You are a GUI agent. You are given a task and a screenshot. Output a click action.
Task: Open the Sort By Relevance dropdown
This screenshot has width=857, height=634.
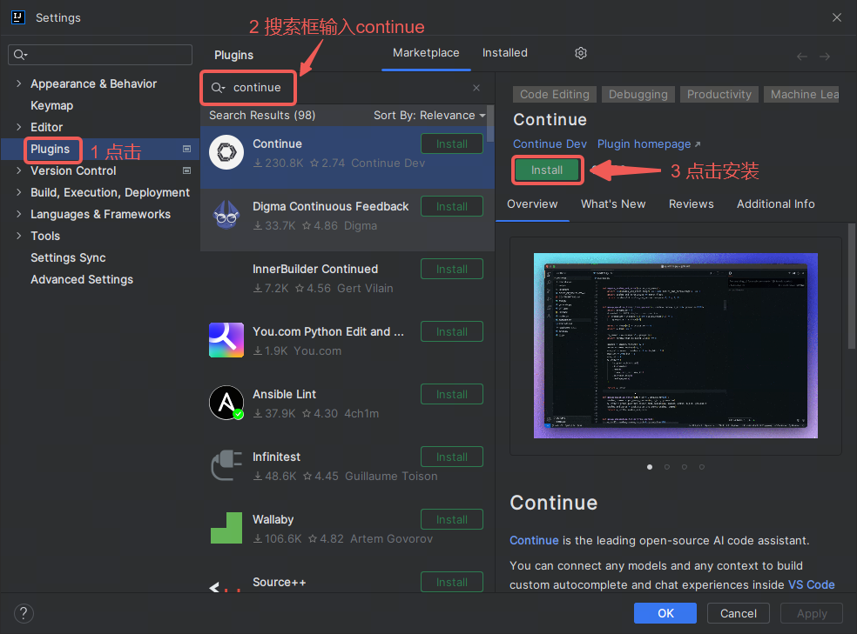[x=429, y=116]
